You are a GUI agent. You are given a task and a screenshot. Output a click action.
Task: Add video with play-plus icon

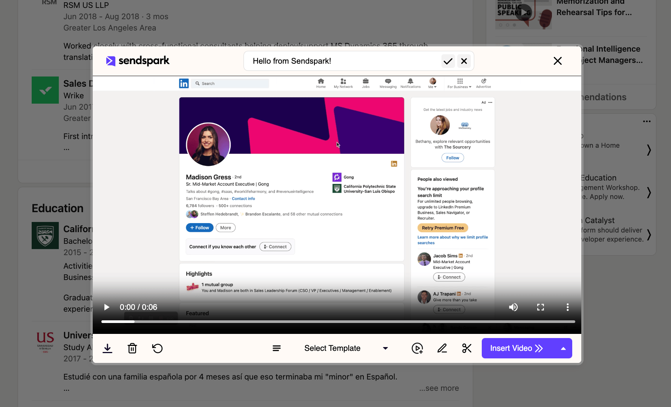417,348
